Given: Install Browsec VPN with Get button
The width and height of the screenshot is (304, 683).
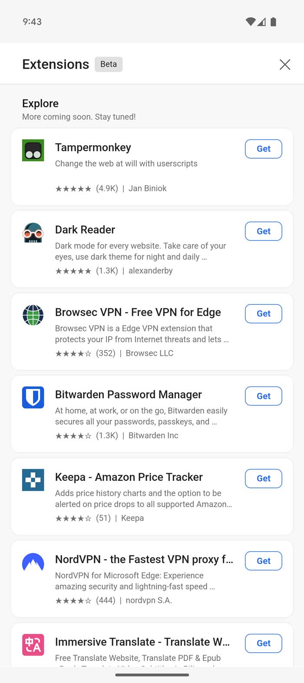Looking at the screenshot, I should click(x=264, y=313).
